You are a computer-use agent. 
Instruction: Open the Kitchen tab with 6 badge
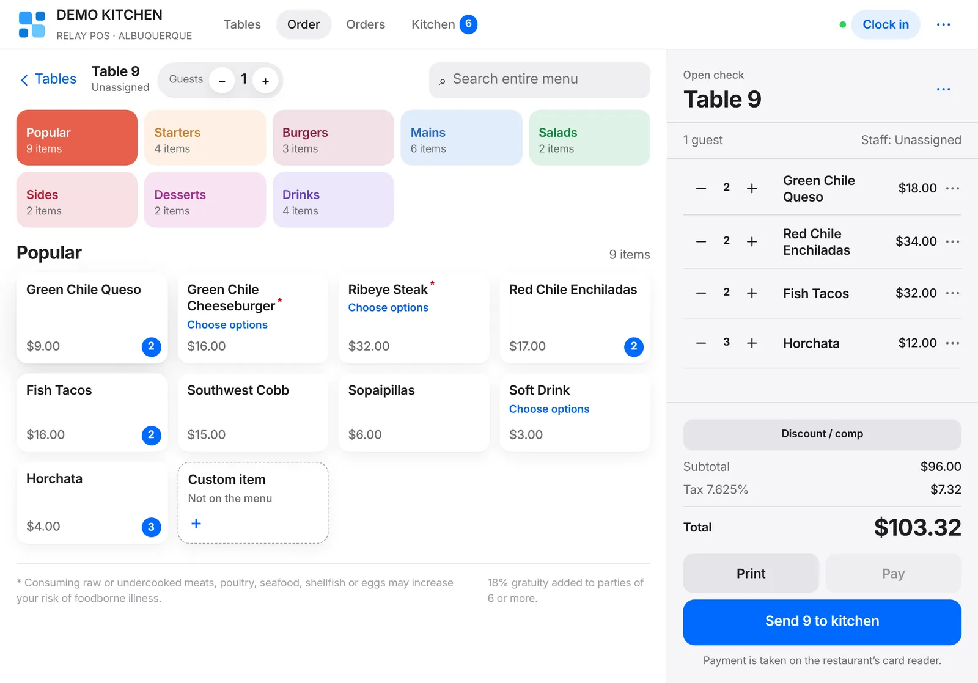[444, 24]
